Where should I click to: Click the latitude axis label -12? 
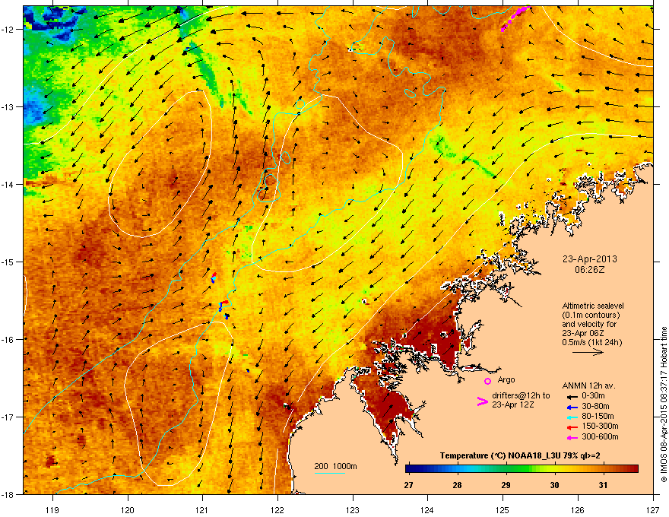[x=8, y=29]
